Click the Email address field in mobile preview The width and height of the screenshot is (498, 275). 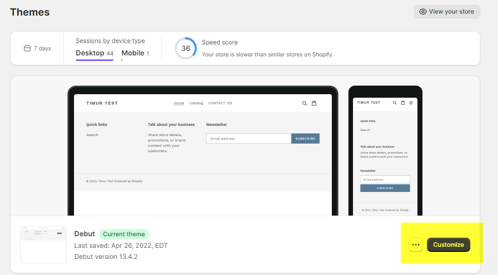(x=385, y=179)
